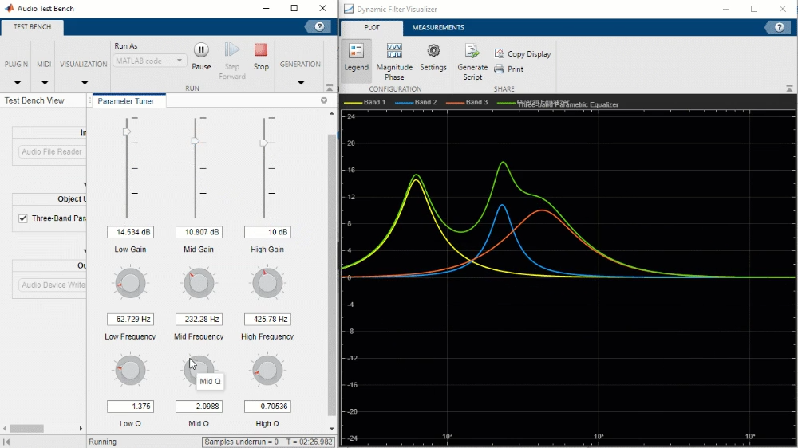Edit Low Gain value 14.534 dB
Screen dimensions: 798x448
point(130,232)
